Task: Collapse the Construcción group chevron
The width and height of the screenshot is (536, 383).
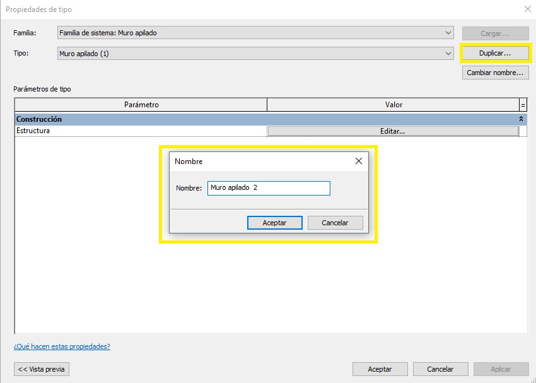Action: tap(521, 119)
